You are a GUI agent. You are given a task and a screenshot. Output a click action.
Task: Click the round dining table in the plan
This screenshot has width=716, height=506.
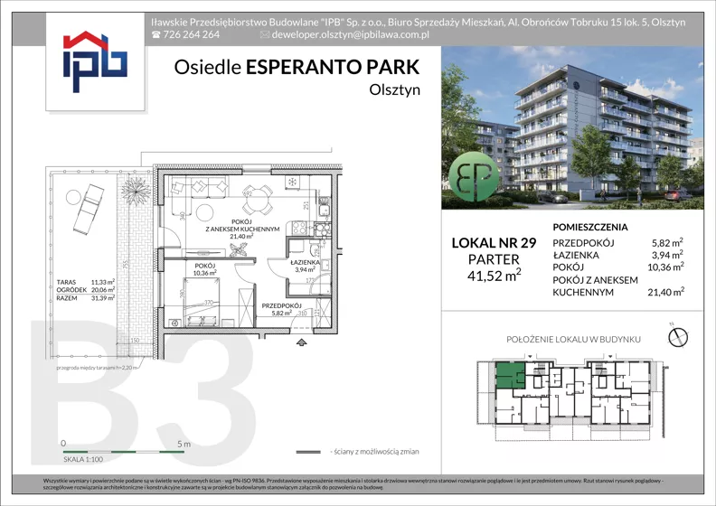[258, 200]
